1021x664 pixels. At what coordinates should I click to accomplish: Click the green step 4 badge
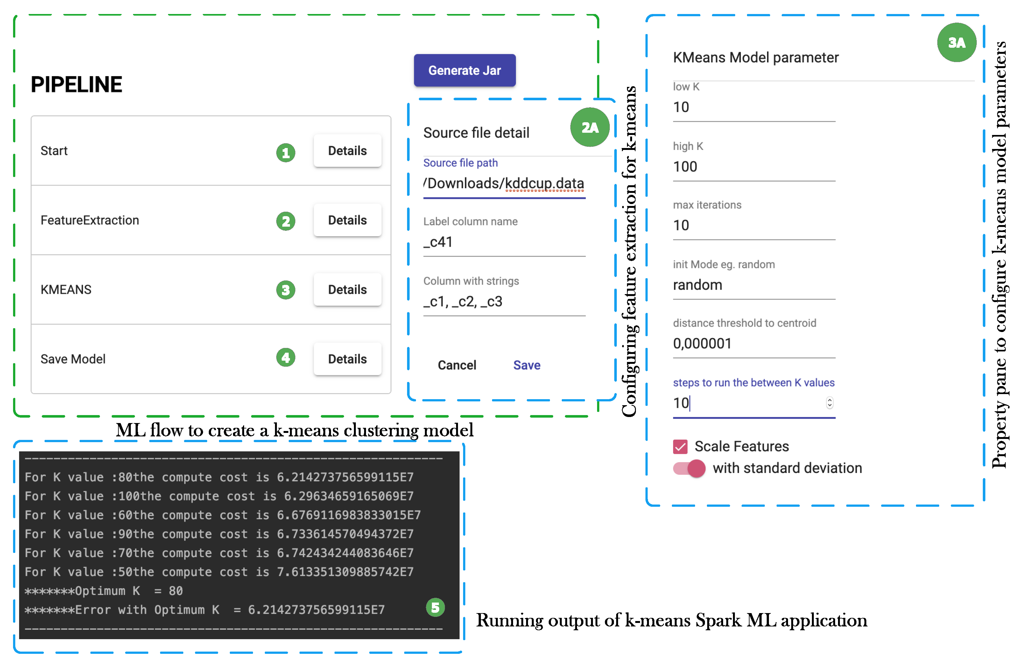[x=286, y=357]
